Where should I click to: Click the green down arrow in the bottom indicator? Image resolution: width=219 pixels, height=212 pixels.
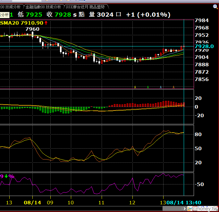tap(6, 176)
